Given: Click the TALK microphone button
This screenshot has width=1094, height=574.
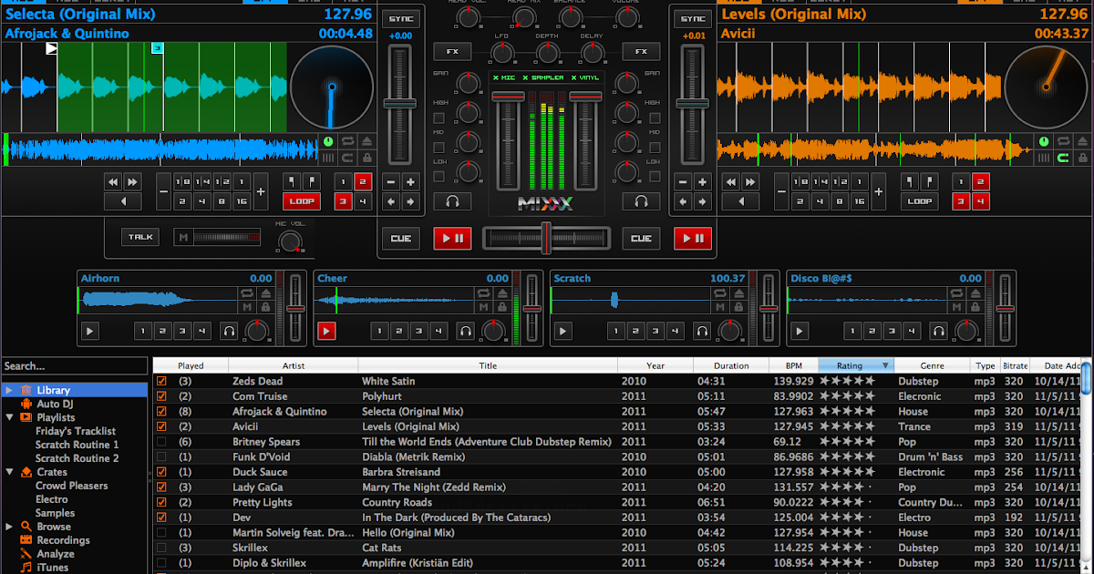Looking at the screenshot, I should point(140,237).
